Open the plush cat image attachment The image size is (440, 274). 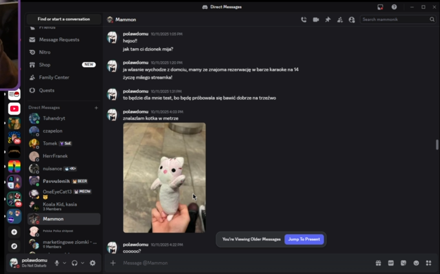[164, 178]
